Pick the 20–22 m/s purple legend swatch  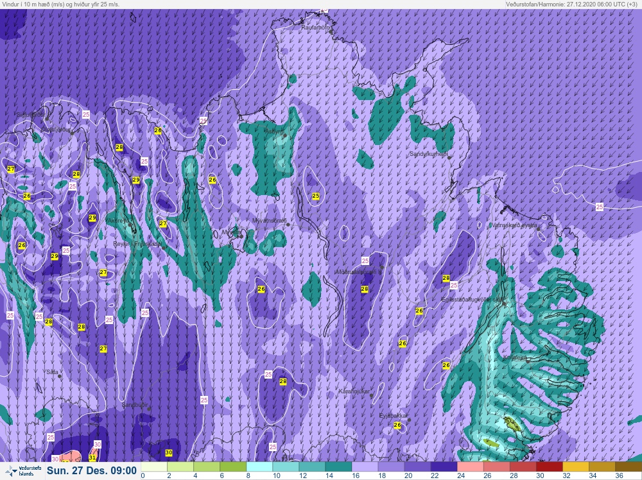(x=418, y=467)
